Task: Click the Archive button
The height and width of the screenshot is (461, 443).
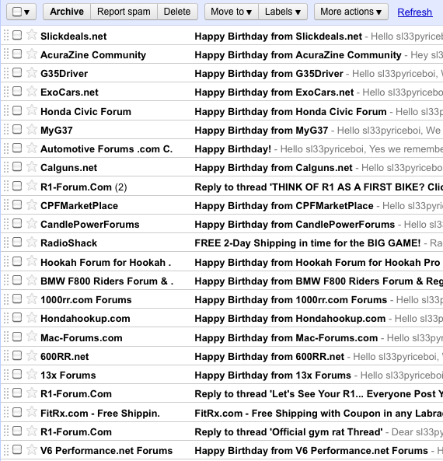Action: click(67, 12)
